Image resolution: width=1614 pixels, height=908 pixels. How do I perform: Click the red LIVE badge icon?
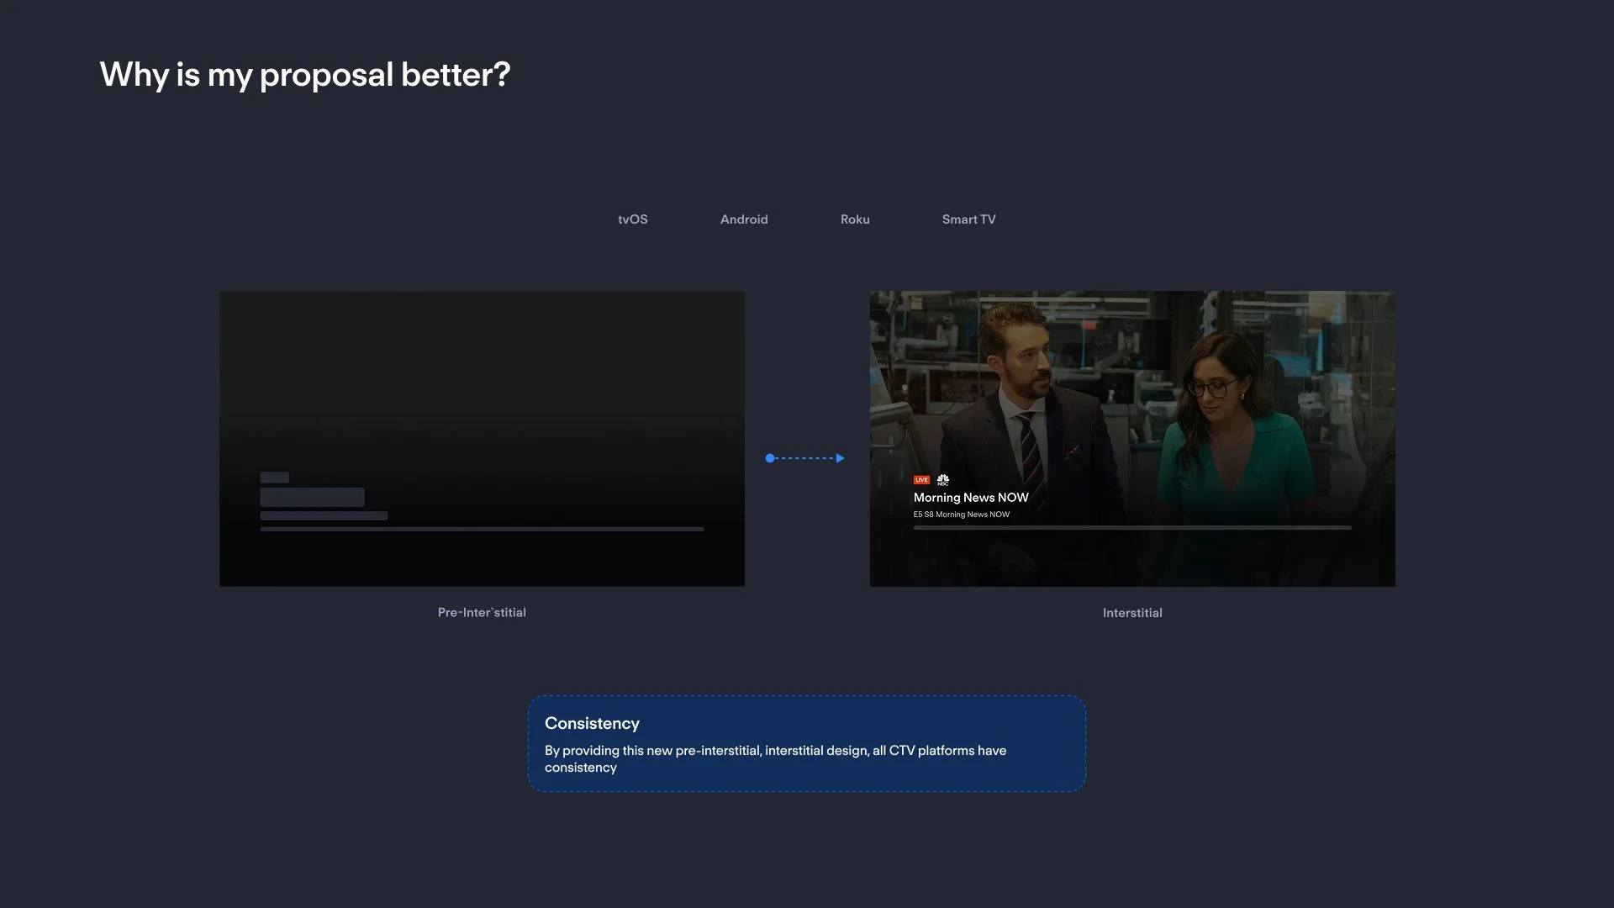921,480
